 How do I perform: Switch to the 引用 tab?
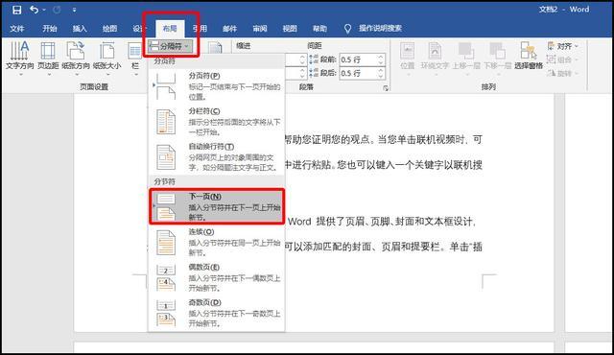pyautogui.click(x=201, y=28)
